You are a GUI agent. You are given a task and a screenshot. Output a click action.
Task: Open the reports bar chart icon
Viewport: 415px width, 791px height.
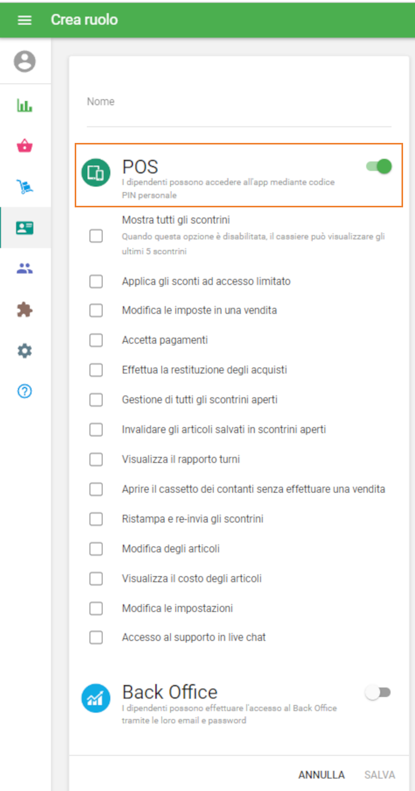coord(24,104)
